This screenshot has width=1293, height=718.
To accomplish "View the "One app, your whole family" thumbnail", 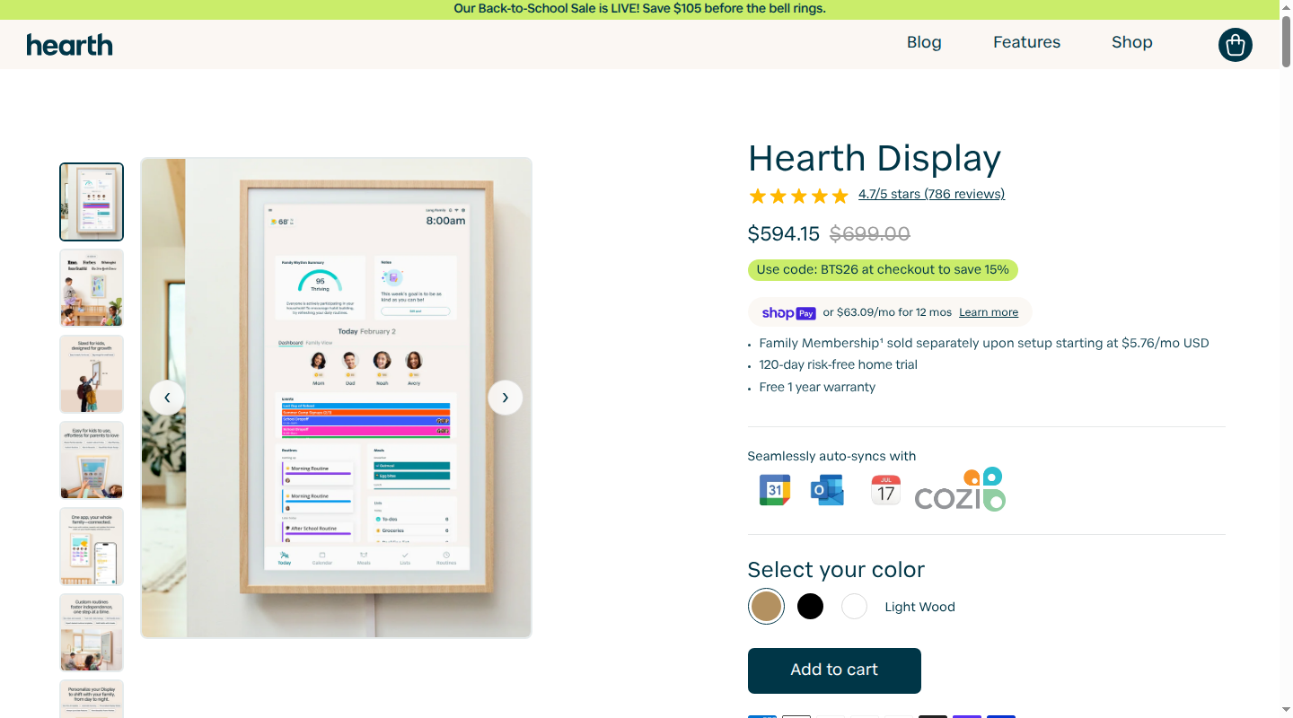I will click(92, 547).
